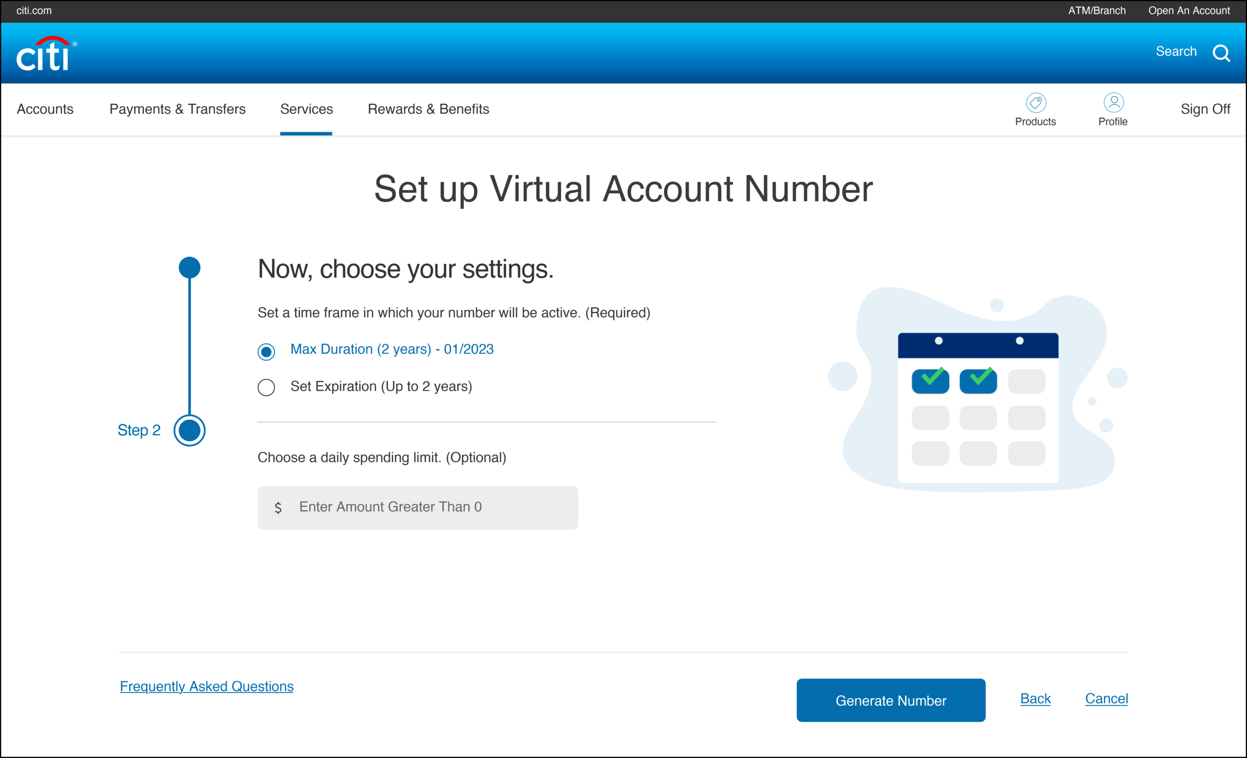
Task: Click the Step 2 progress marker
Action: 189,430
